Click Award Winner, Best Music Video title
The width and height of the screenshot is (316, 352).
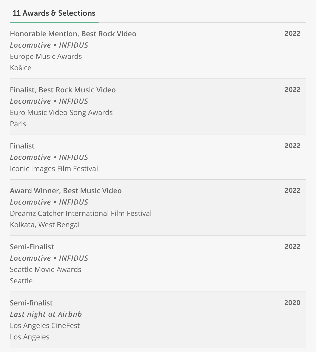click(x=66, y=191)
